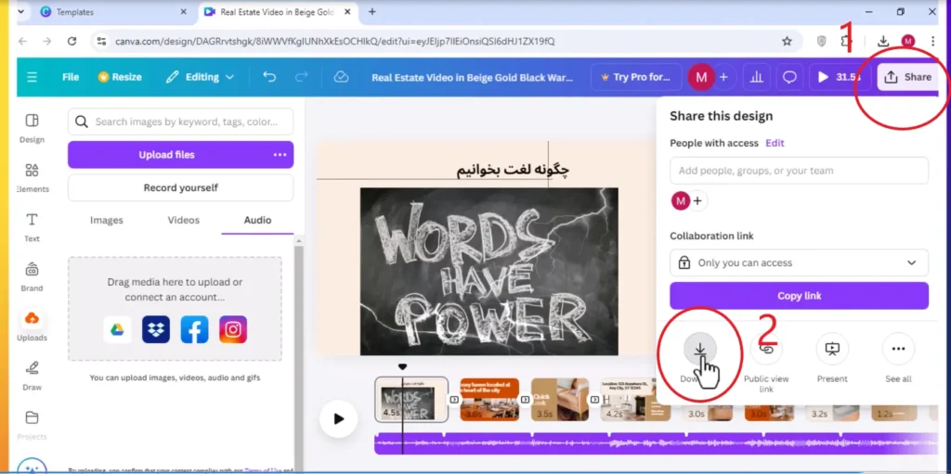Open the Draw sidebar panel
The width and height of the screenshot is (951, 474).
[32, 376]
